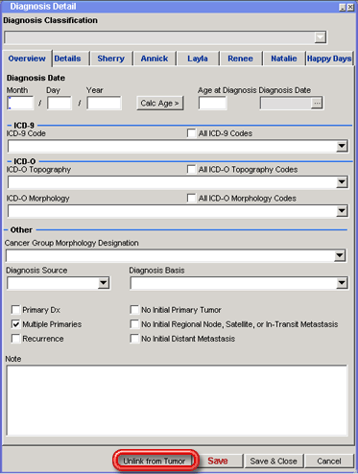Click Age at Diagnosis field

pos(212,103)
